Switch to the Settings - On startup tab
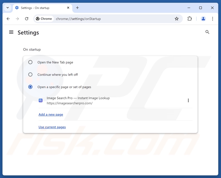Viewport: 221px width, 178px height. coord(39,8)
